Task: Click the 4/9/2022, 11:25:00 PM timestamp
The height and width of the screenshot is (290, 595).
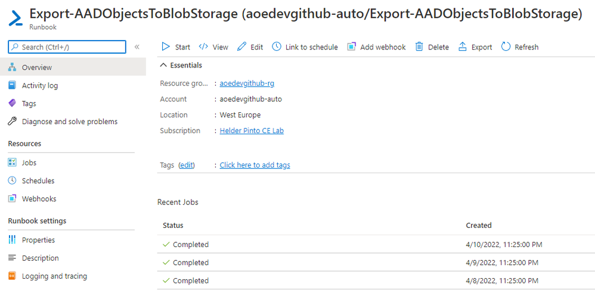Action: (x=502, y=263)
